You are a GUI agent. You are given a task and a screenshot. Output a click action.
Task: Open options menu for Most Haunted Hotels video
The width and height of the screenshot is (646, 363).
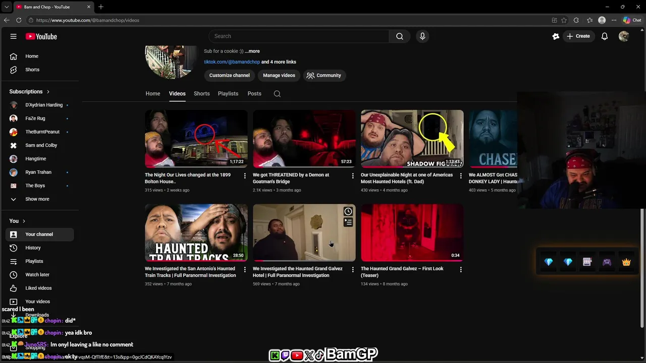pyautogui.click(x=461, y=175)
